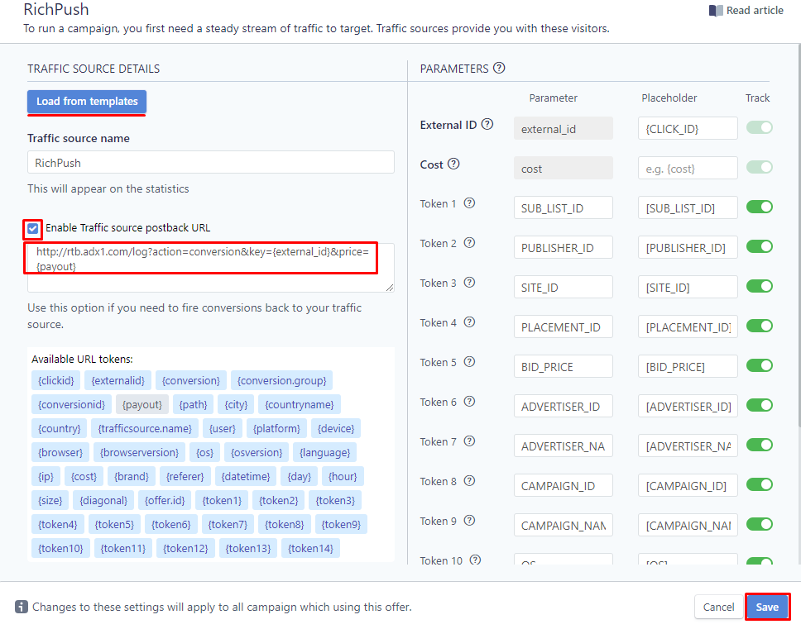Image resolution: width=801 pixels, height=629 pixels.
Task: Edit the Traffic source name field
Action: click(211, 162)
